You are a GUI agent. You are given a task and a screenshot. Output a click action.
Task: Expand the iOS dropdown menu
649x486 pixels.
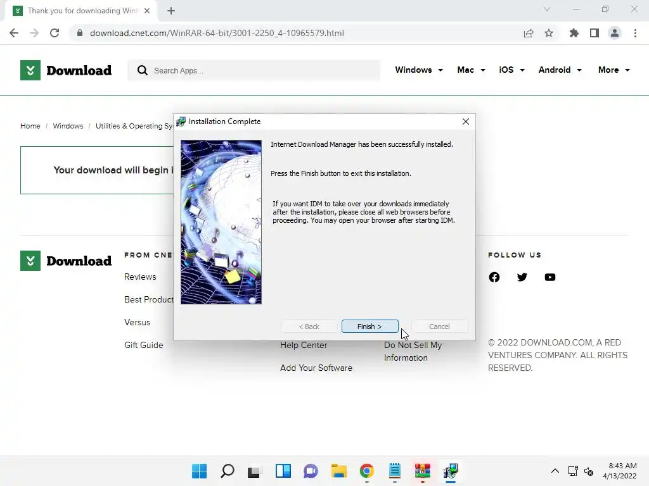[x=511, y=70]
